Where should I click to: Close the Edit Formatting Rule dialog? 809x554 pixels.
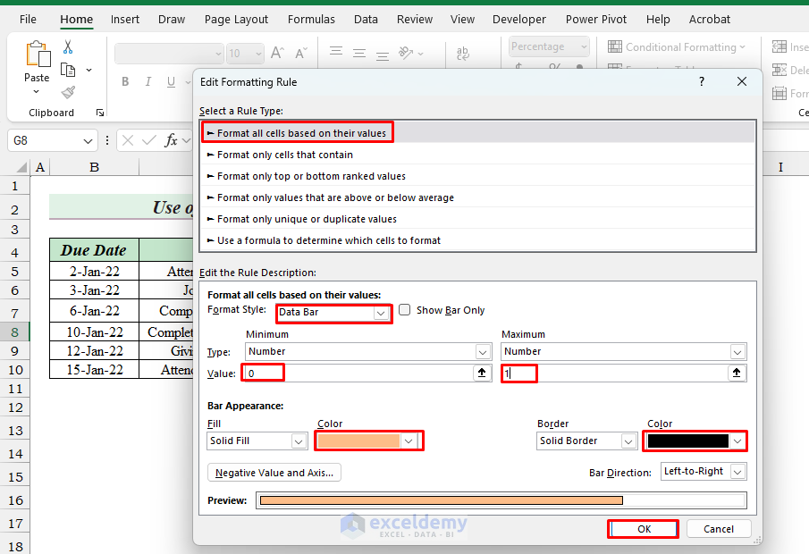pos(742,81)
